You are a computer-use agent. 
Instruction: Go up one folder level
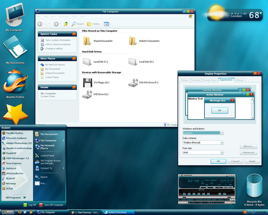[x=66, y=24]
